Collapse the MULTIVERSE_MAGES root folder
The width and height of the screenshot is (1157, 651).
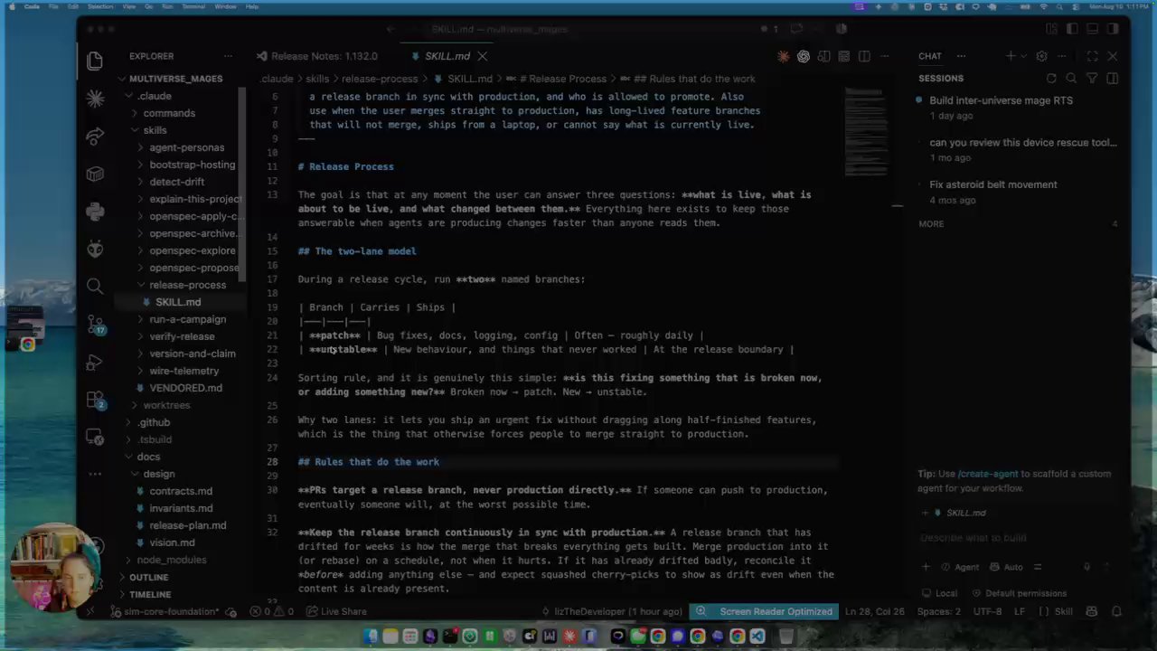click(175, 79)
